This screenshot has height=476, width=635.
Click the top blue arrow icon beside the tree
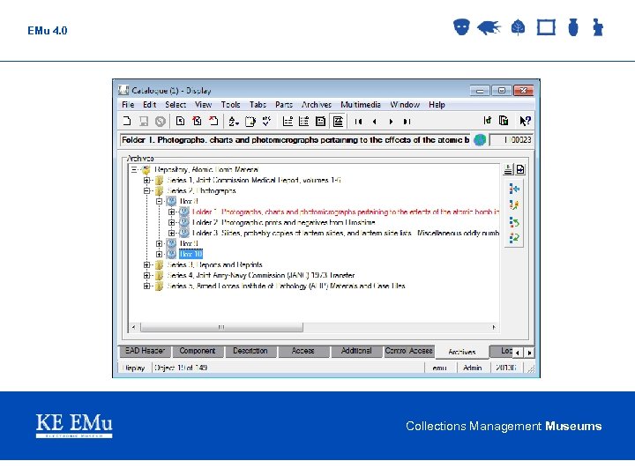pos(514,189)
